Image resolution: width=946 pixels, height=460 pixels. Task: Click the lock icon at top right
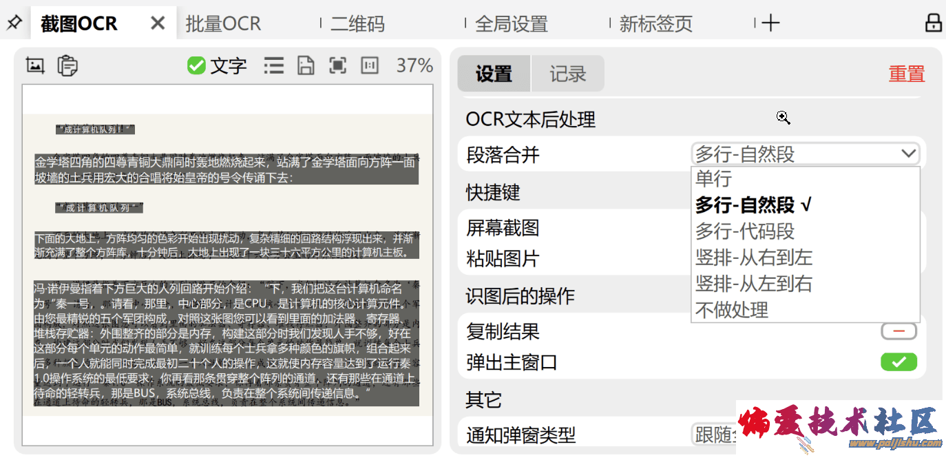coord(933,23)
